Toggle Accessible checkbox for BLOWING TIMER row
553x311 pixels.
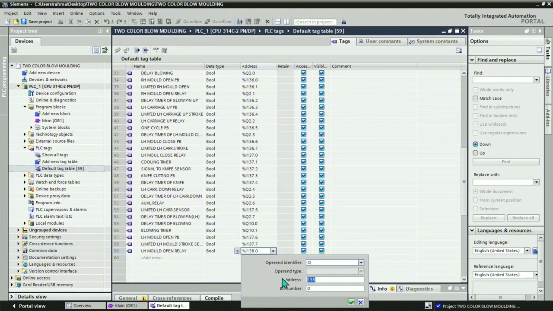pos(303,230)
